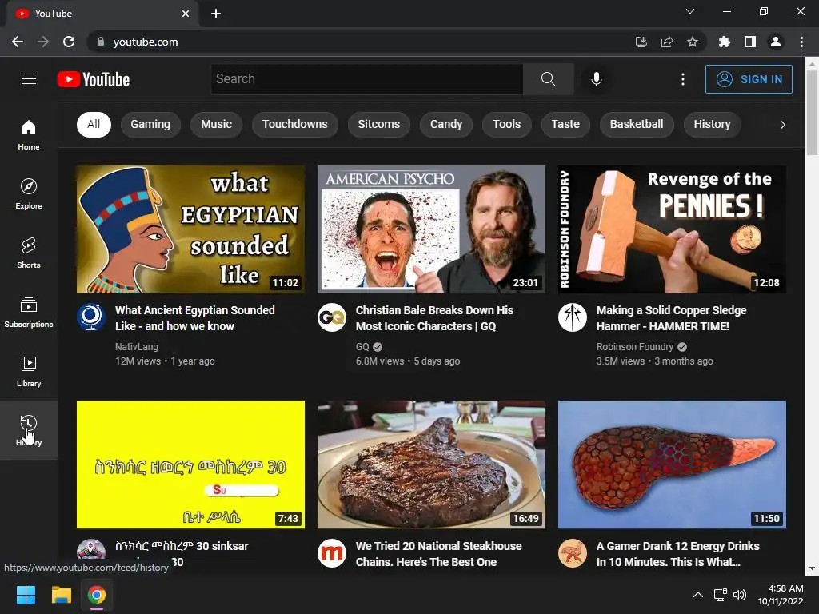Open the American Psycho video thumbnail

click(431, 229)
